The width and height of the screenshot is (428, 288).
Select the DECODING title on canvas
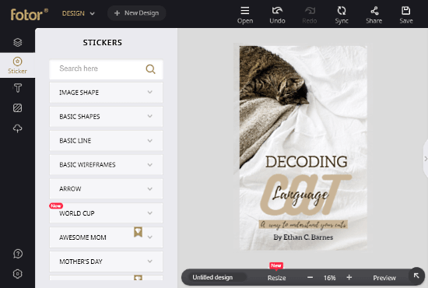(x=307, y=162)
